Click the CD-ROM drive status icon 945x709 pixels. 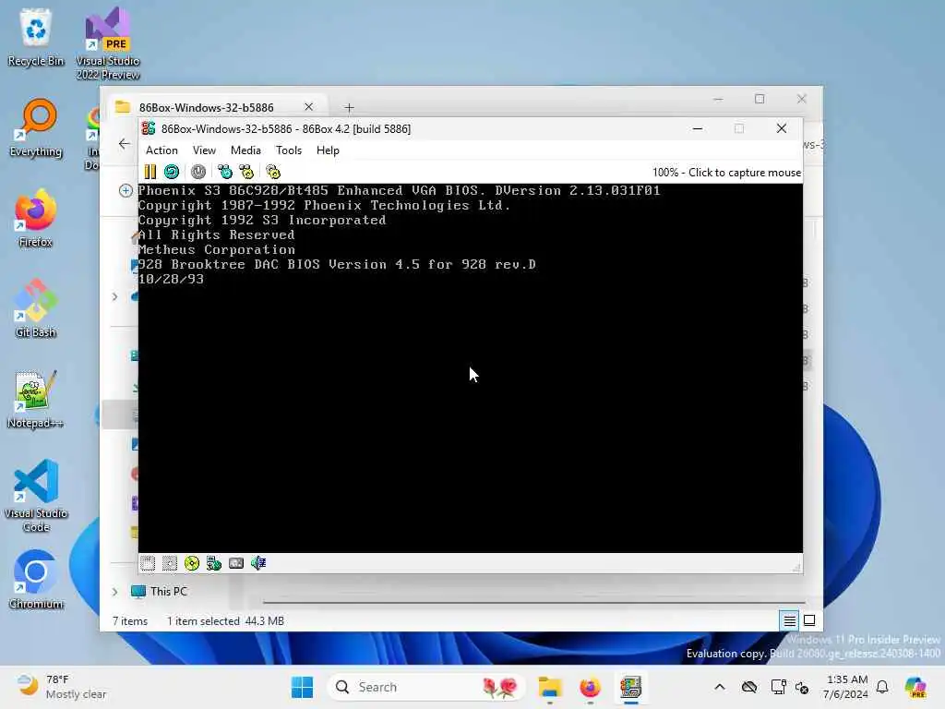192,563
